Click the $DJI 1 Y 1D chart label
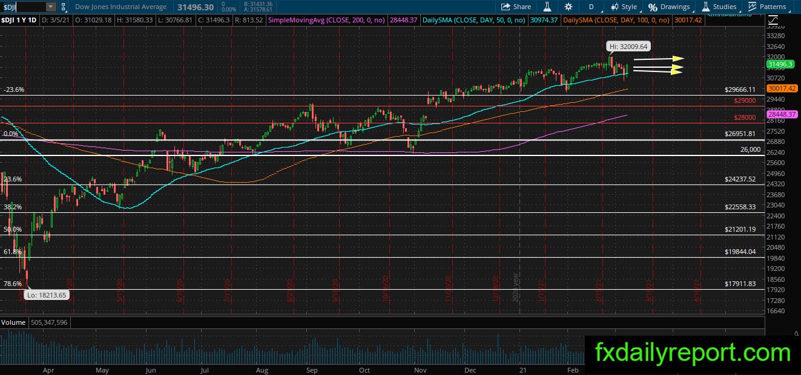Image resolution: width=801 pixels, height=375 pixels. coord(19,20)
